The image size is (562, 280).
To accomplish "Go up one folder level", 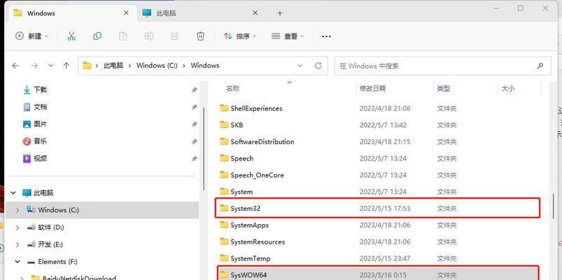I will [x=66, y=66].
